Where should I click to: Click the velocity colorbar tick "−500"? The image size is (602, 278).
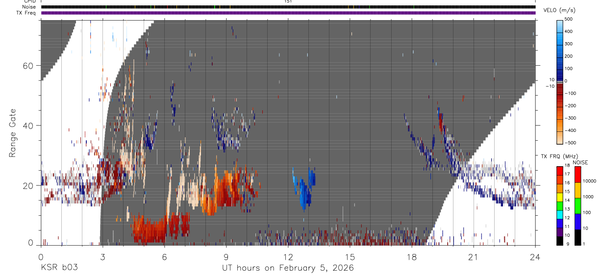(570, 143)
